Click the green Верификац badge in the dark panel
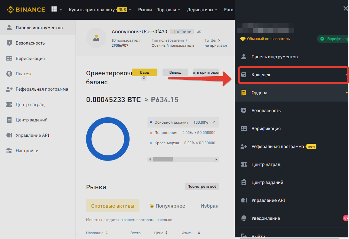Viewport: 349px width, 239px height. pos(333,39)
